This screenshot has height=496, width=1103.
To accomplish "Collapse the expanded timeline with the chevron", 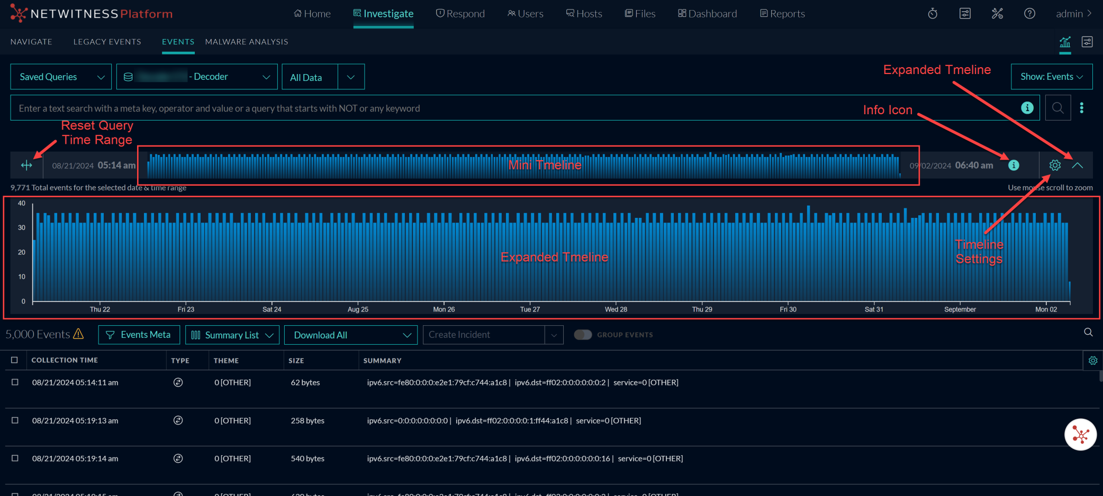I will 1078,165.
